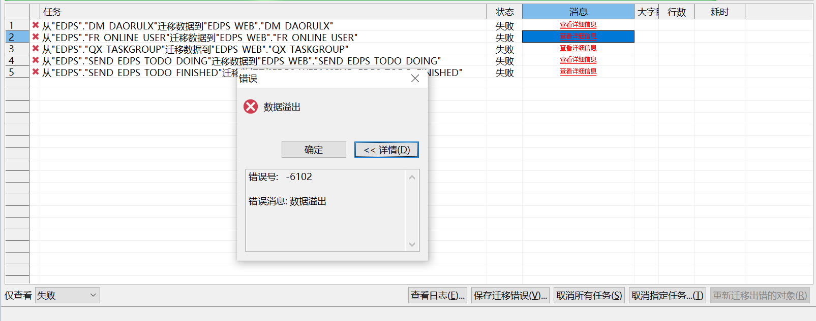The width and height of the screenshot is (816, 321).
Task: Open 查看详细信息 link for QX TASKGROUP row
Action: (x=578, y=48)
